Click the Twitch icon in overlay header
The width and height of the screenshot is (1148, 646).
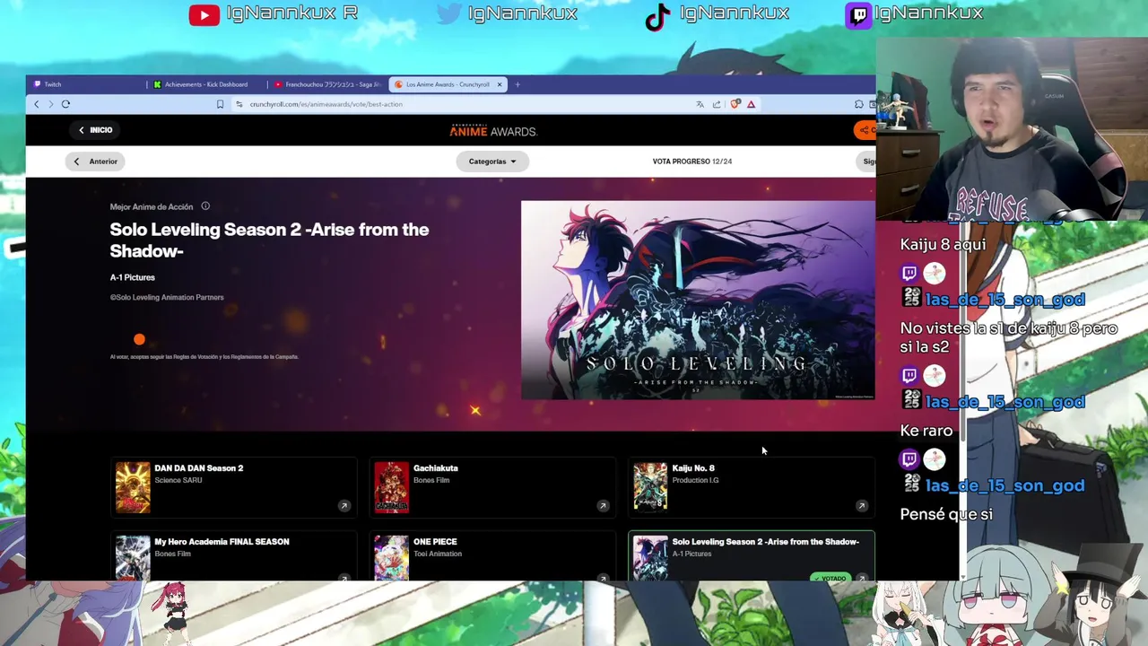[x=858, y=15]
